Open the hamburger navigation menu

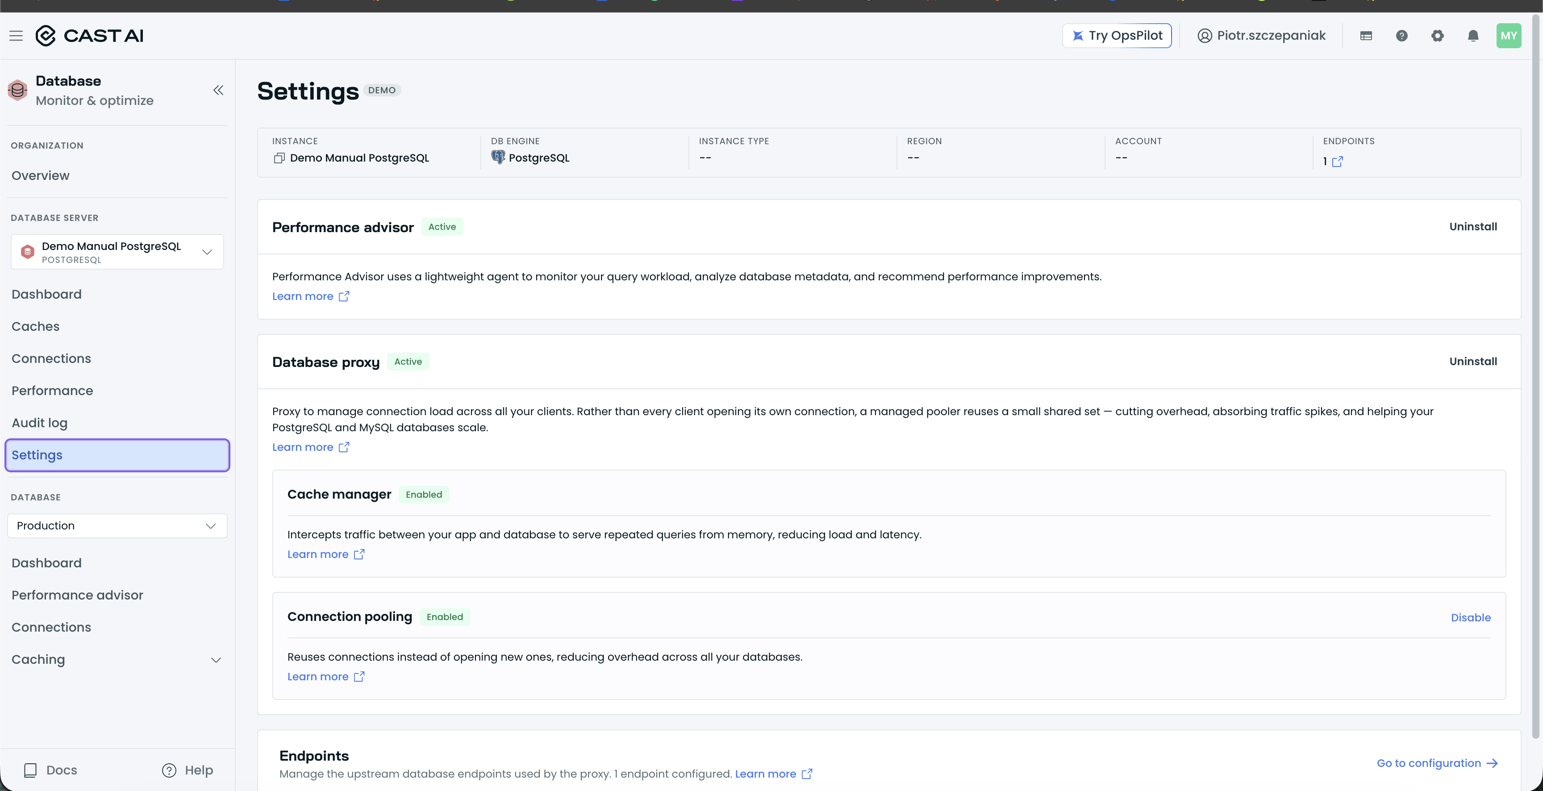coord(16,36)
